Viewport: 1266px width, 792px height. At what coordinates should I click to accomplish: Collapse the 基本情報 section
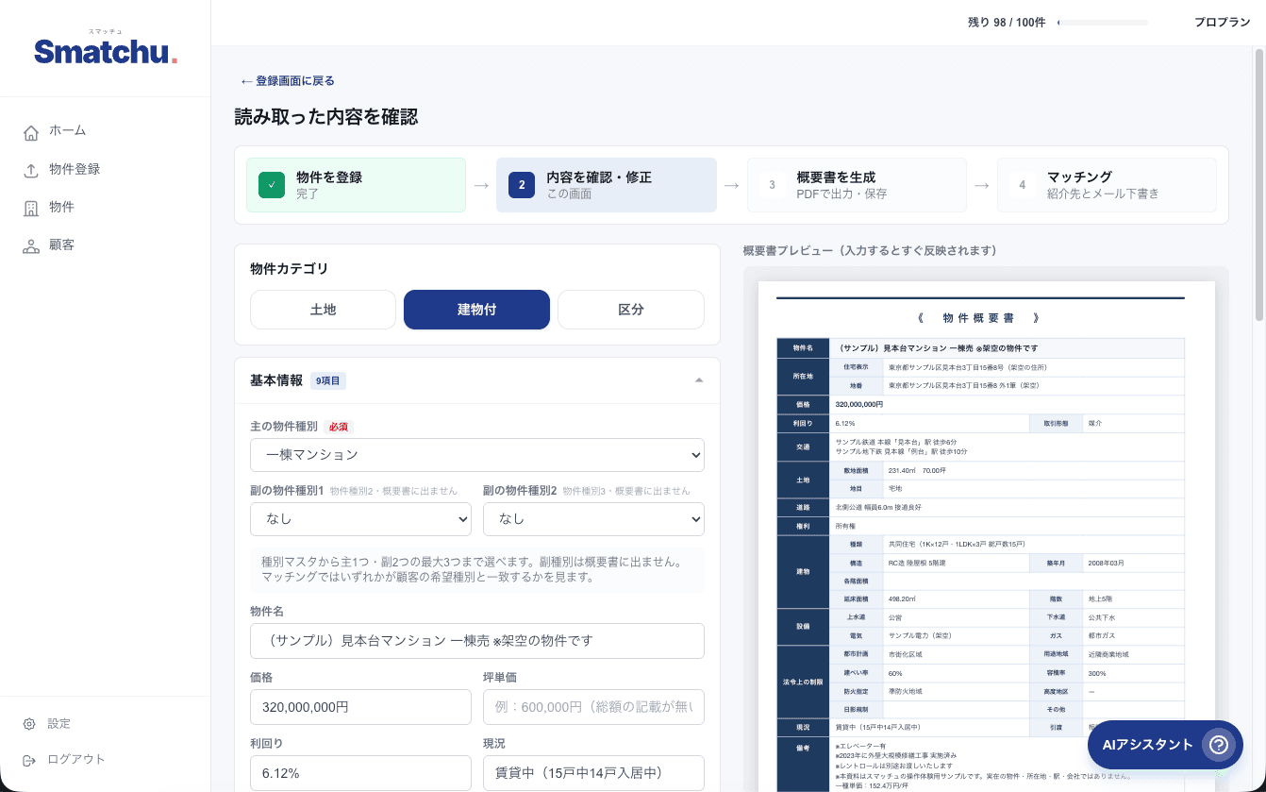click(699, 380)
